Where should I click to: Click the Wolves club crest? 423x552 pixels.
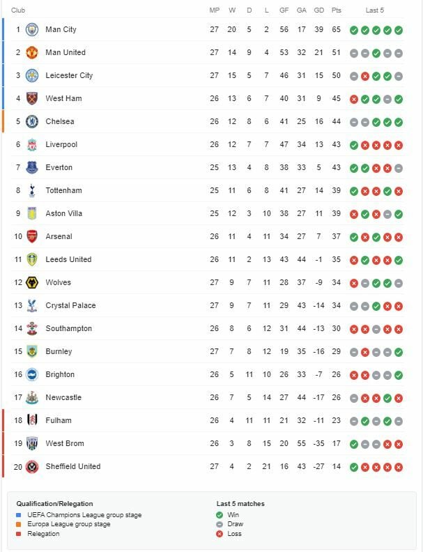tap(32, 282)
